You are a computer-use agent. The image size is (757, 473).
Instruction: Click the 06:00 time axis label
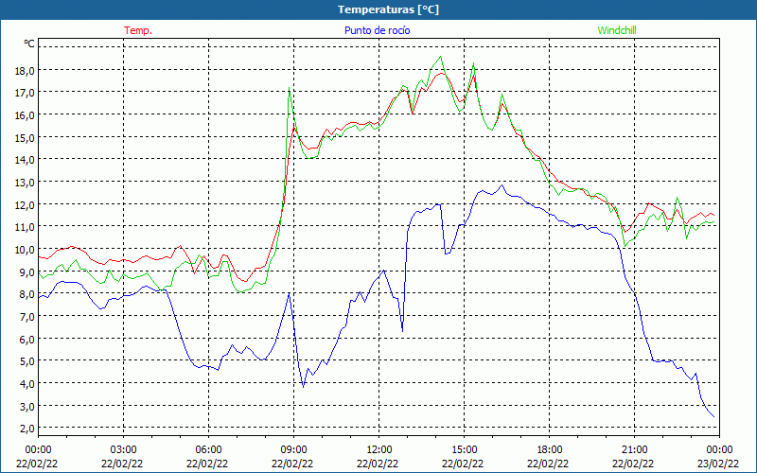point(208,450)
